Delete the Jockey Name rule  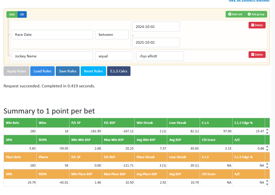[x=257, y=55]
